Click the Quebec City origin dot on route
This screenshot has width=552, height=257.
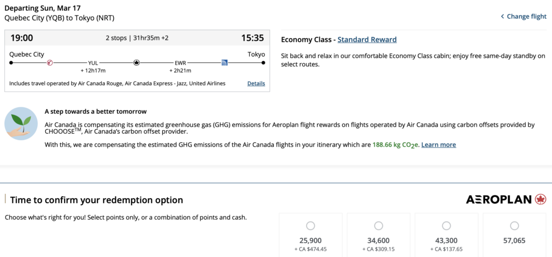(11, 62)
